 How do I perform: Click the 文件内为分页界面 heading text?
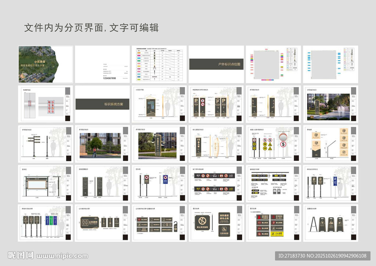pos(64,28)
